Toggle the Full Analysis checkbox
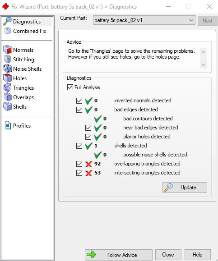The width and height of the screenshot is (218, 261). coord(70,87)
